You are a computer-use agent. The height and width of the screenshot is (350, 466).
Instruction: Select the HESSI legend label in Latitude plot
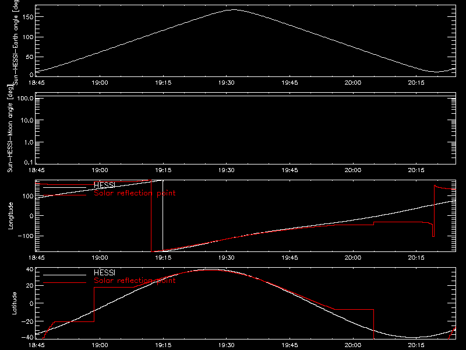[x=104, y=272]
